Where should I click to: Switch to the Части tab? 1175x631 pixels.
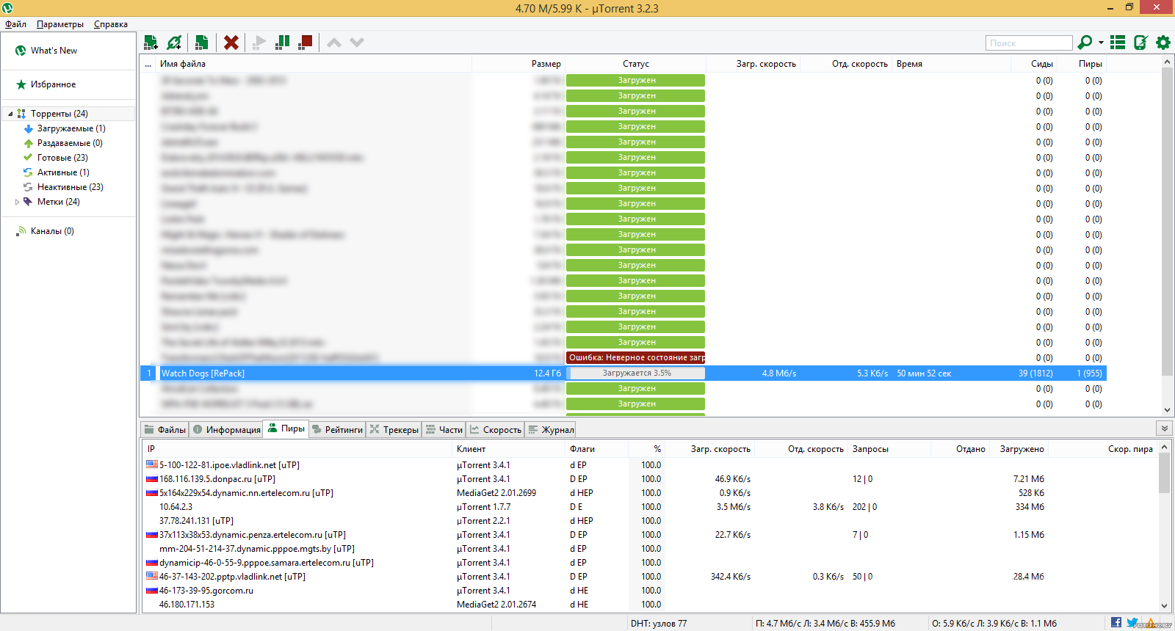pos(444,429)
